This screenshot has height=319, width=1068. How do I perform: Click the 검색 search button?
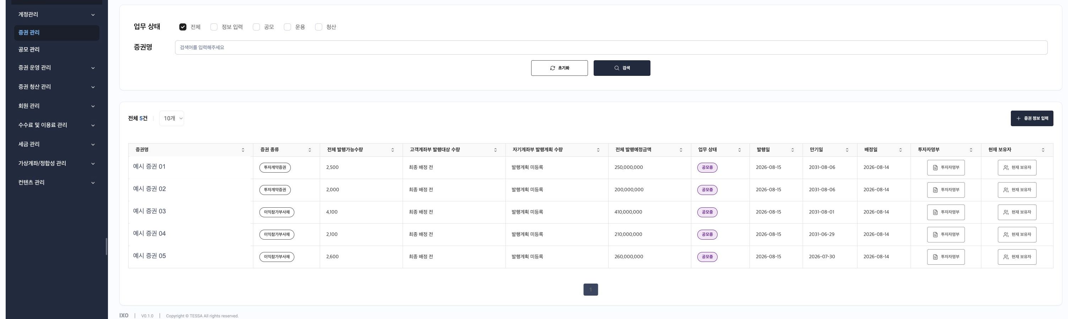click(x=622, y=68)
